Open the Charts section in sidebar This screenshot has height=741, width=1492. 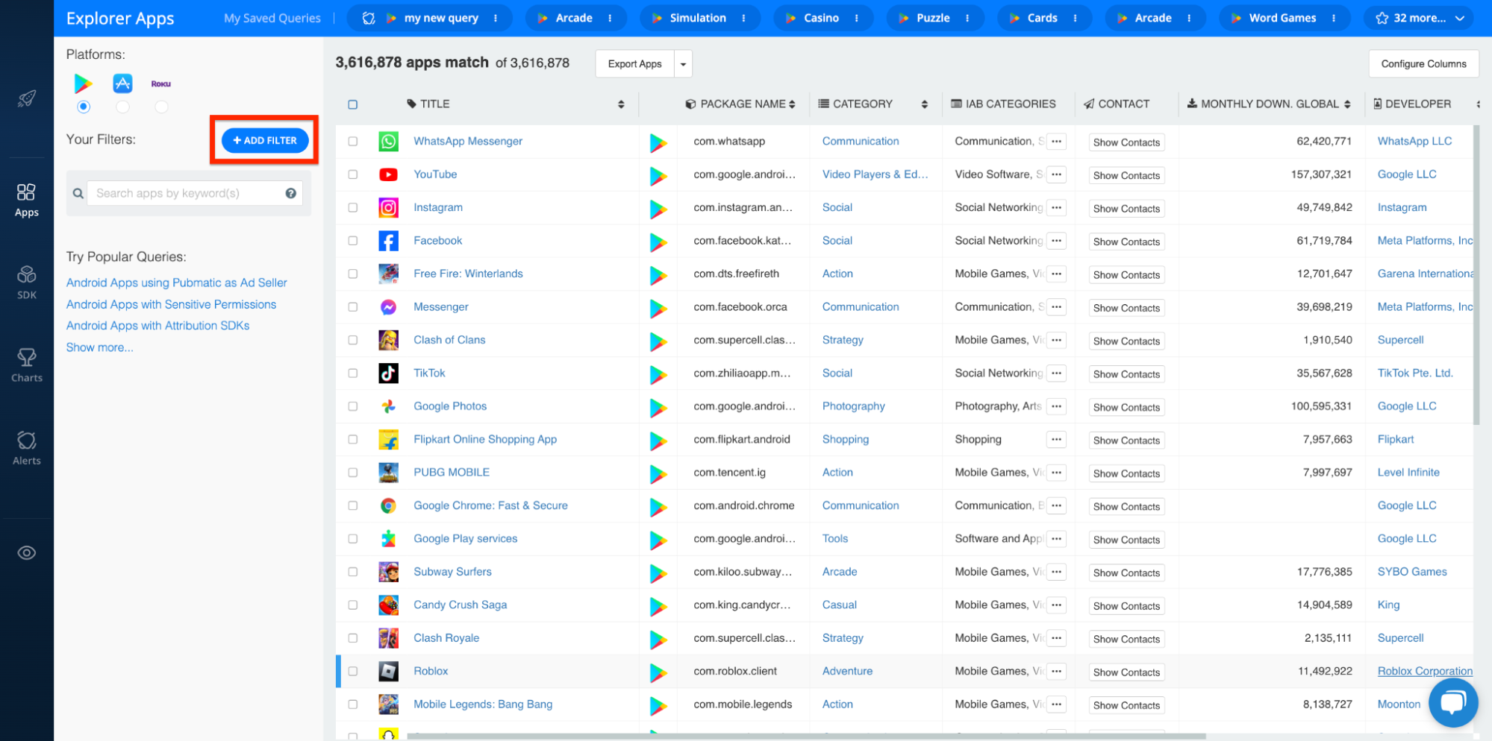coord(27,365)
